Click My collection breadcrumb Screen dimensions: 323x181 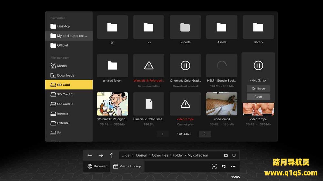(198, 155)
